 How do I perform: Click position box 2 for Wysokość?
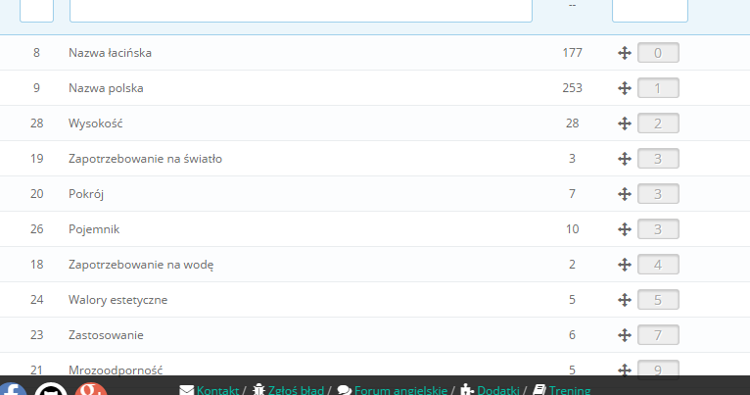coord(658,123)
